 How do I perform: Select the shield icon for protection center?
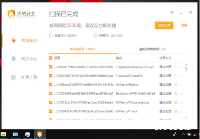13,59
